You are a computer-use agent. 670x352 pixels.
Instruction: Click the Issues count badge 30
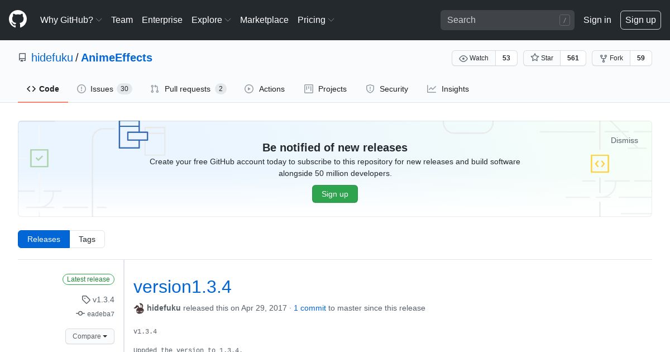pyautogui.click(x=125, y=89)
